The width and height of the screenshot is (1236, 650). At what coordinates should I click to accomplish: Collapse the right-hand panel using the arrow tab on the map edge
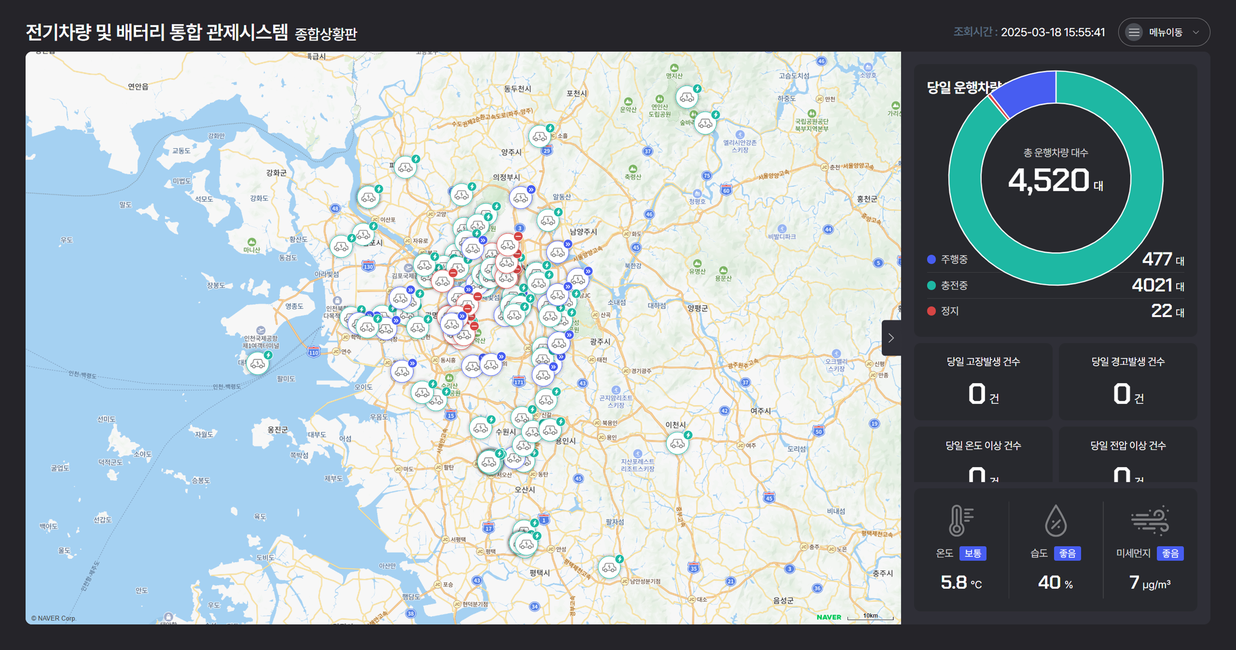point(891,338)
